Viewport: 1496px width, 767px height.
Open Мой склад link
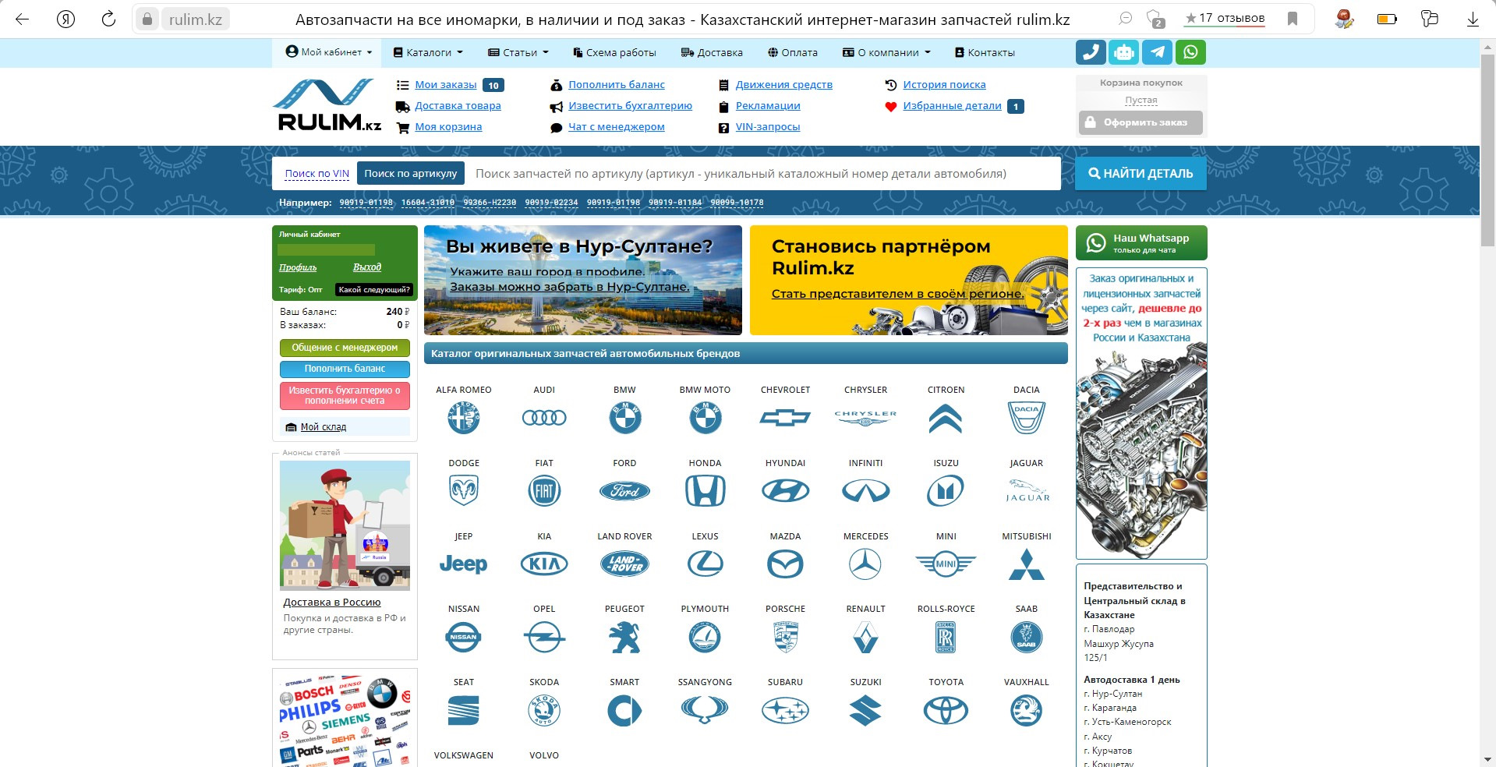(323, 427)
